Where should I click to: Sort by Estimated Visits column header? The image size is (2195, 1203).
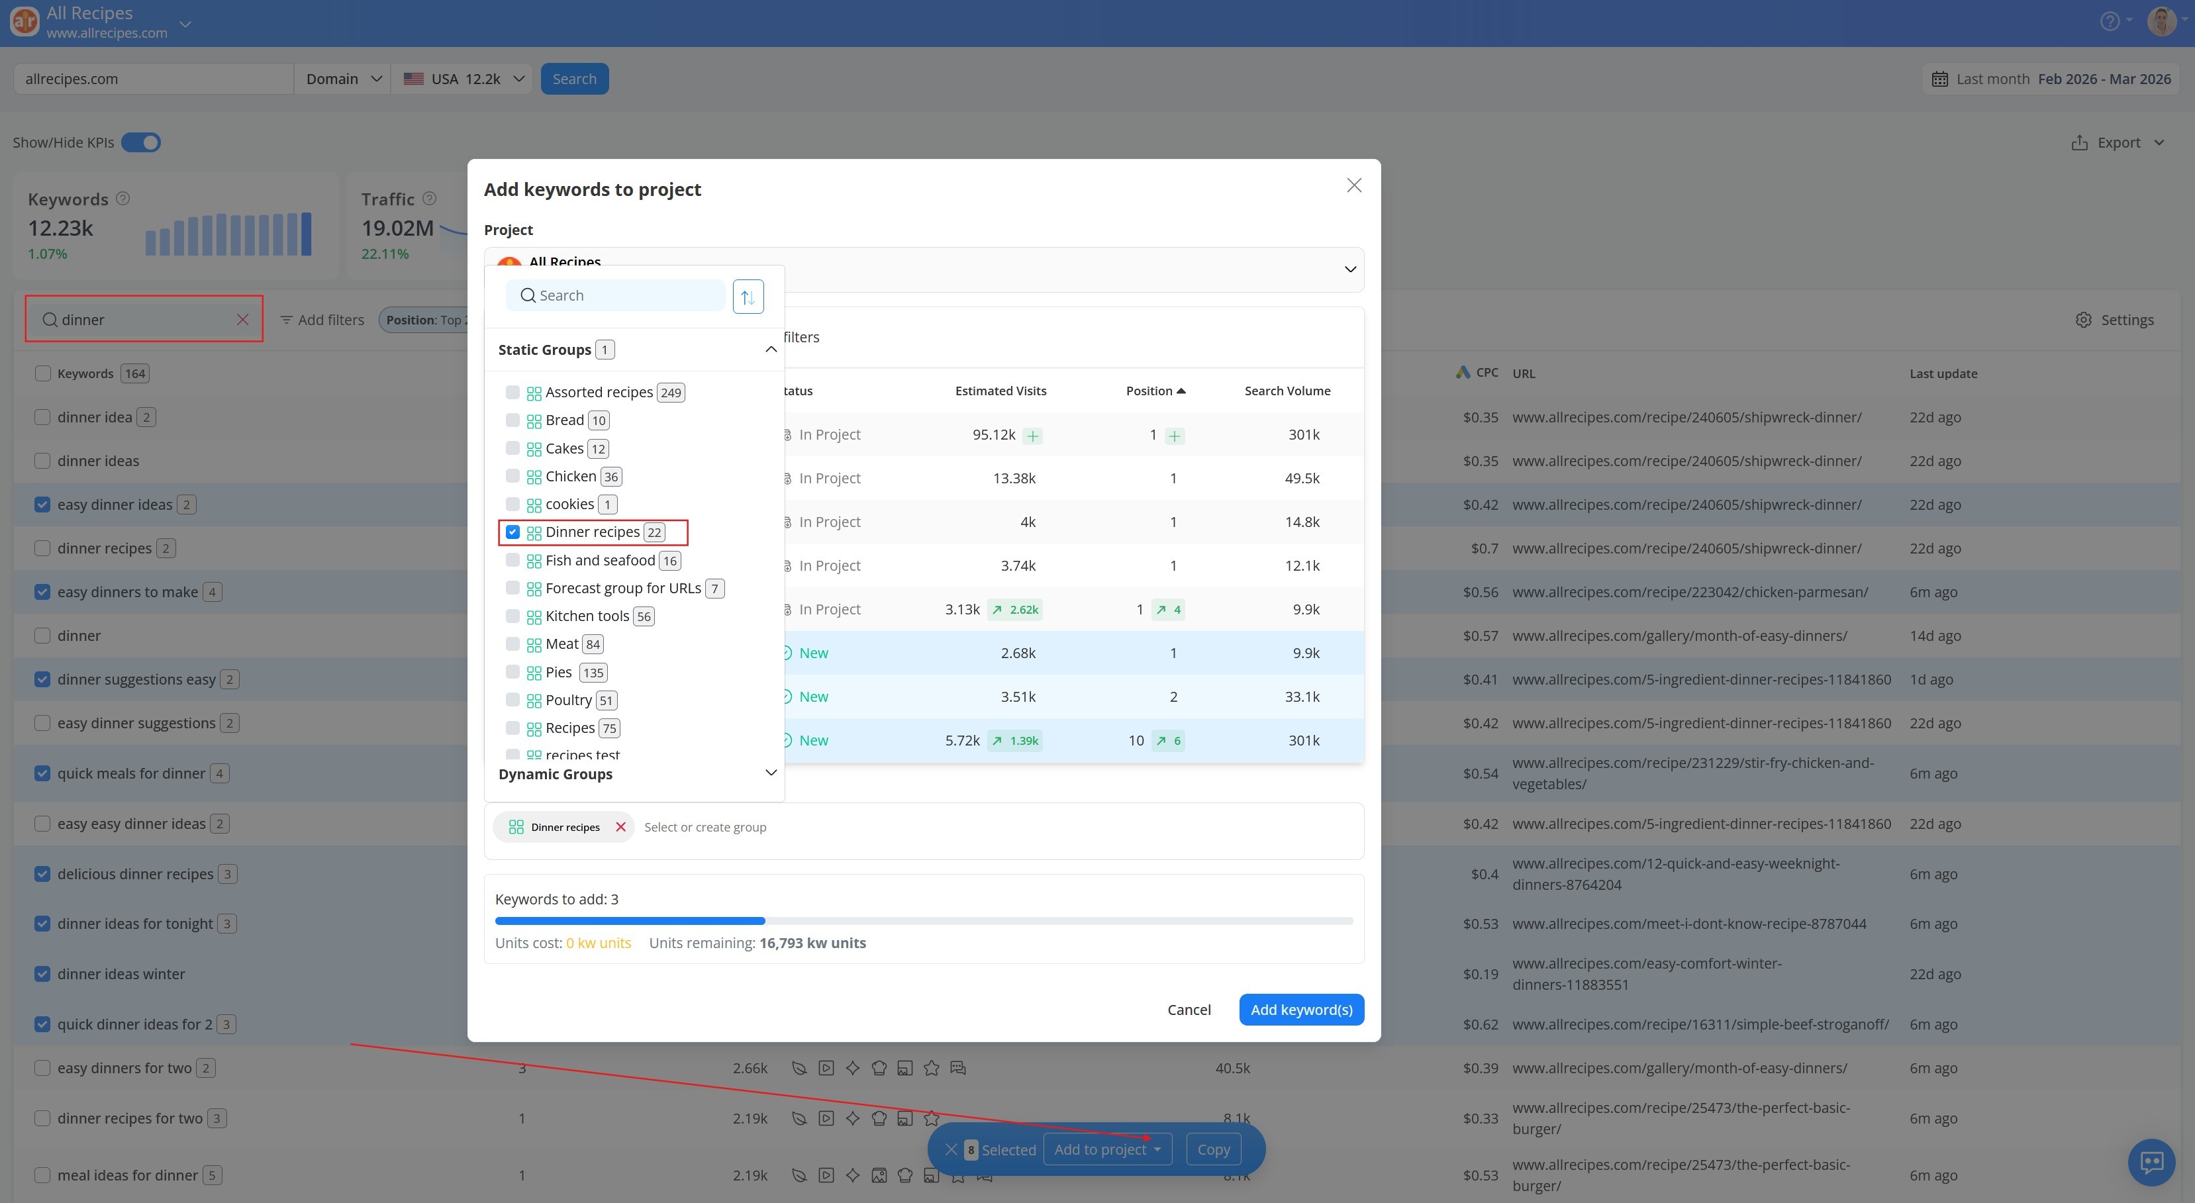coord(1000,391)
